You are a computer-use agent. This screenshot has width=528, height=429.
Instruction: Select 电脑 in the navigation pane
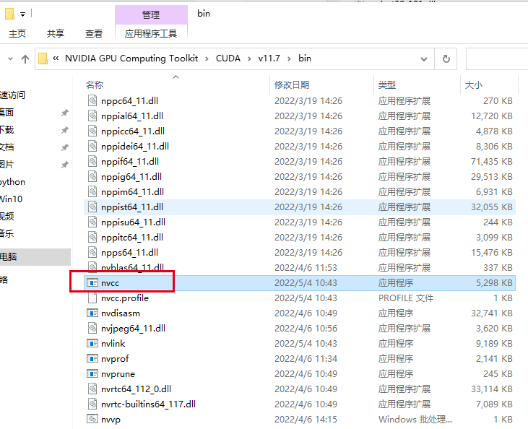click(x=9, y=257)
